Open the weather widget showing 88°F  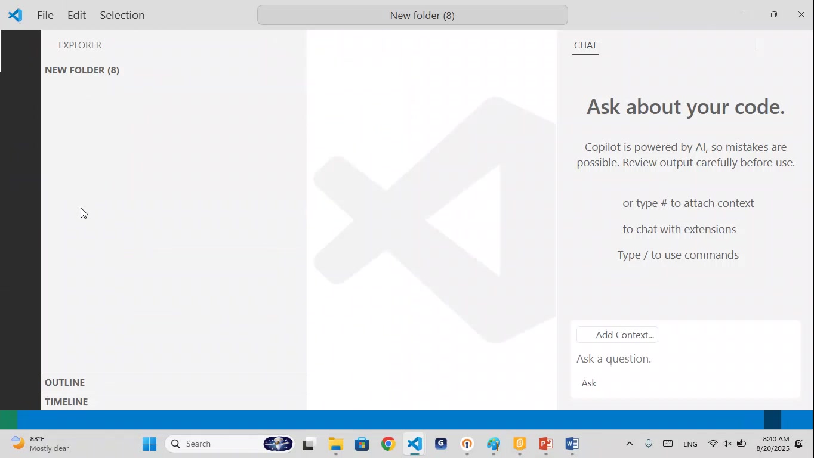[41, 444]
